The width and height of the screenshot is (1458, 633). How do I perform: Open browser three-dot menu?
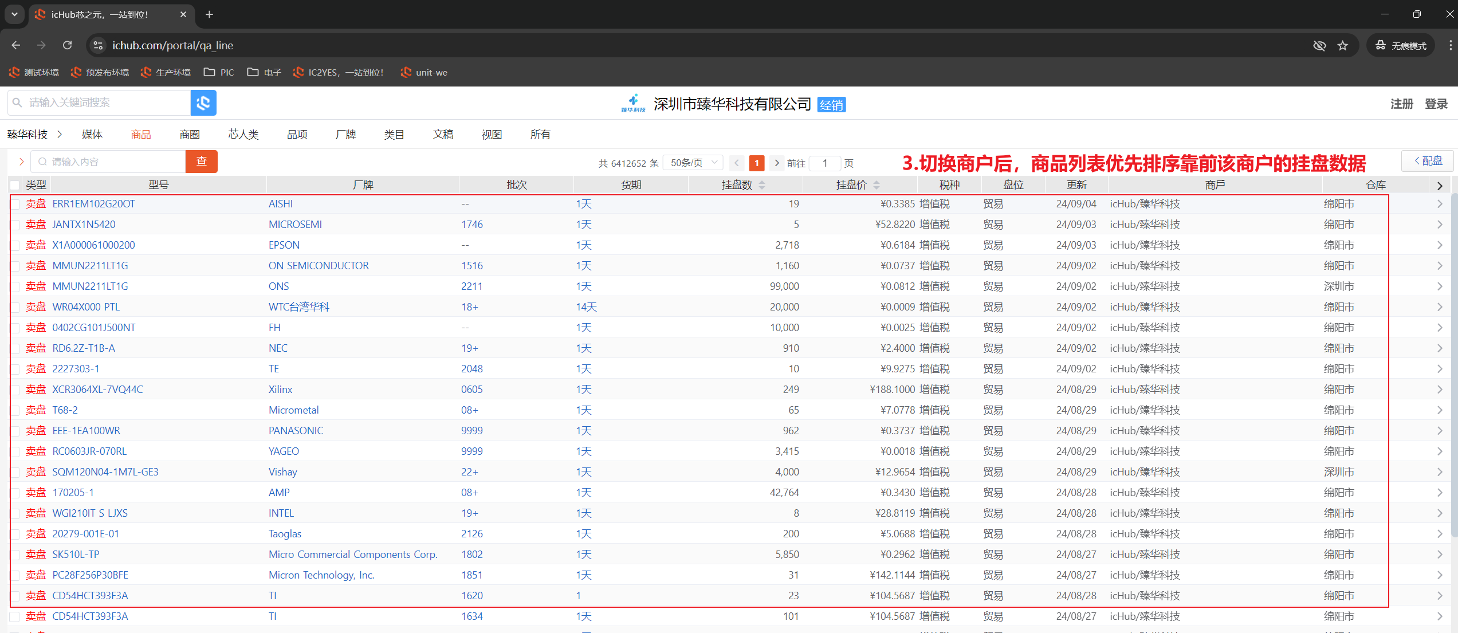[1450, 45]
